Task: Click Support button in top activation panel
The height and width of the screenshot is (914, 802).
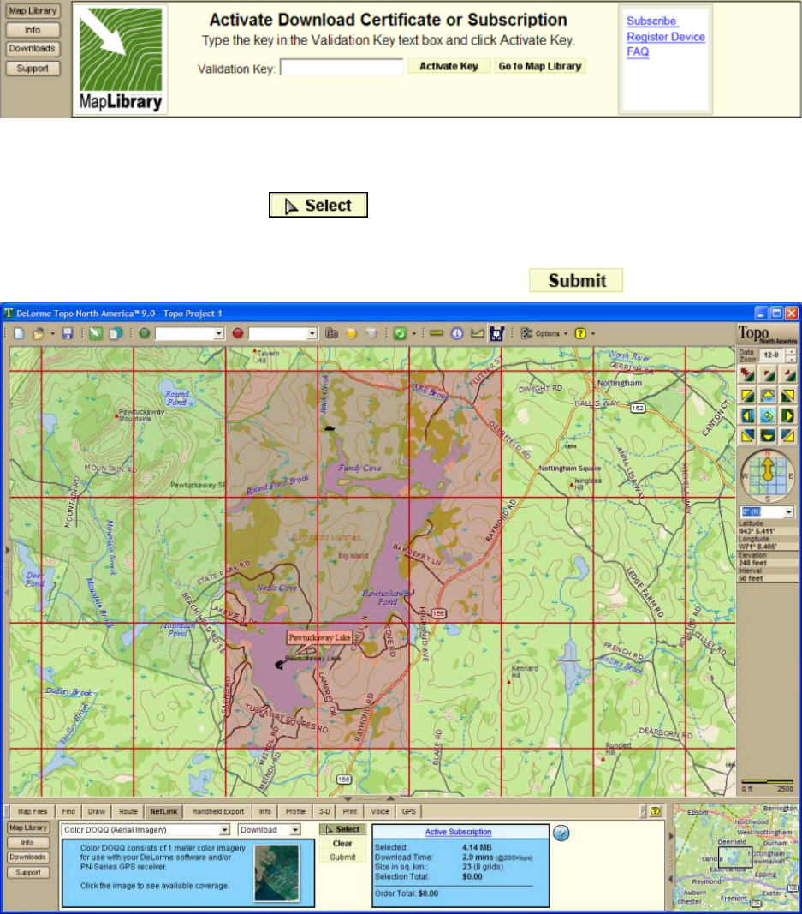Action: [x=33, y=69]
